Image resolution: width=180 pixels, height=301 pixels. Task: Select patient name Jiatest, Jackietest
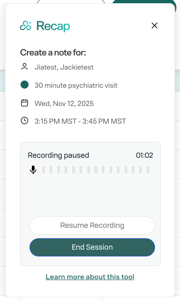64,67
